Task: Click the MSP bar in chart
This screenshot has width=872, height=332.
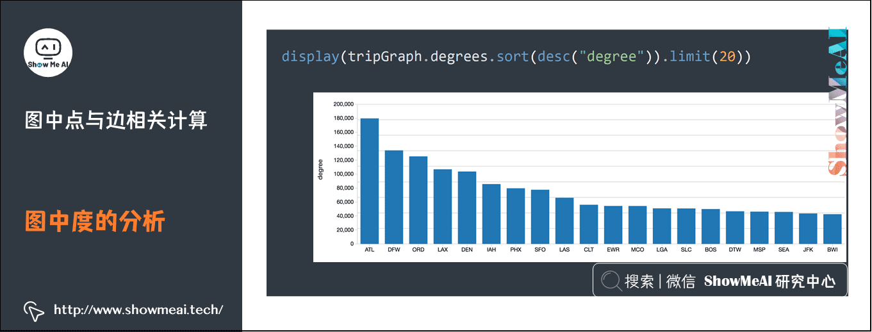Action: pos(759,228)
